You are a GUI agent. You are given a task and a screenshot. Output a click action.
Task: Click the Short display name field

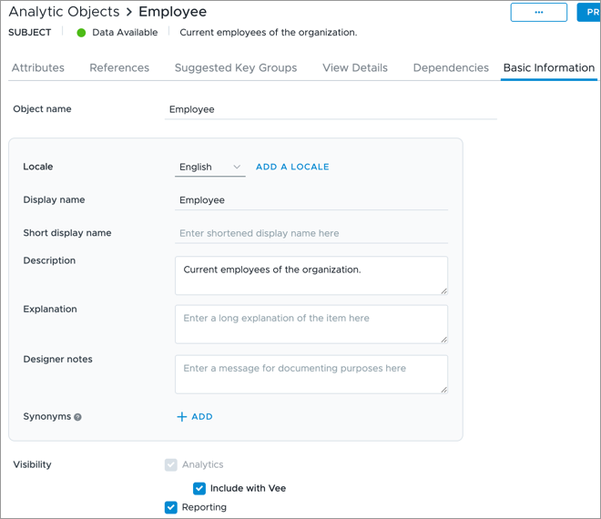[311, 233]
